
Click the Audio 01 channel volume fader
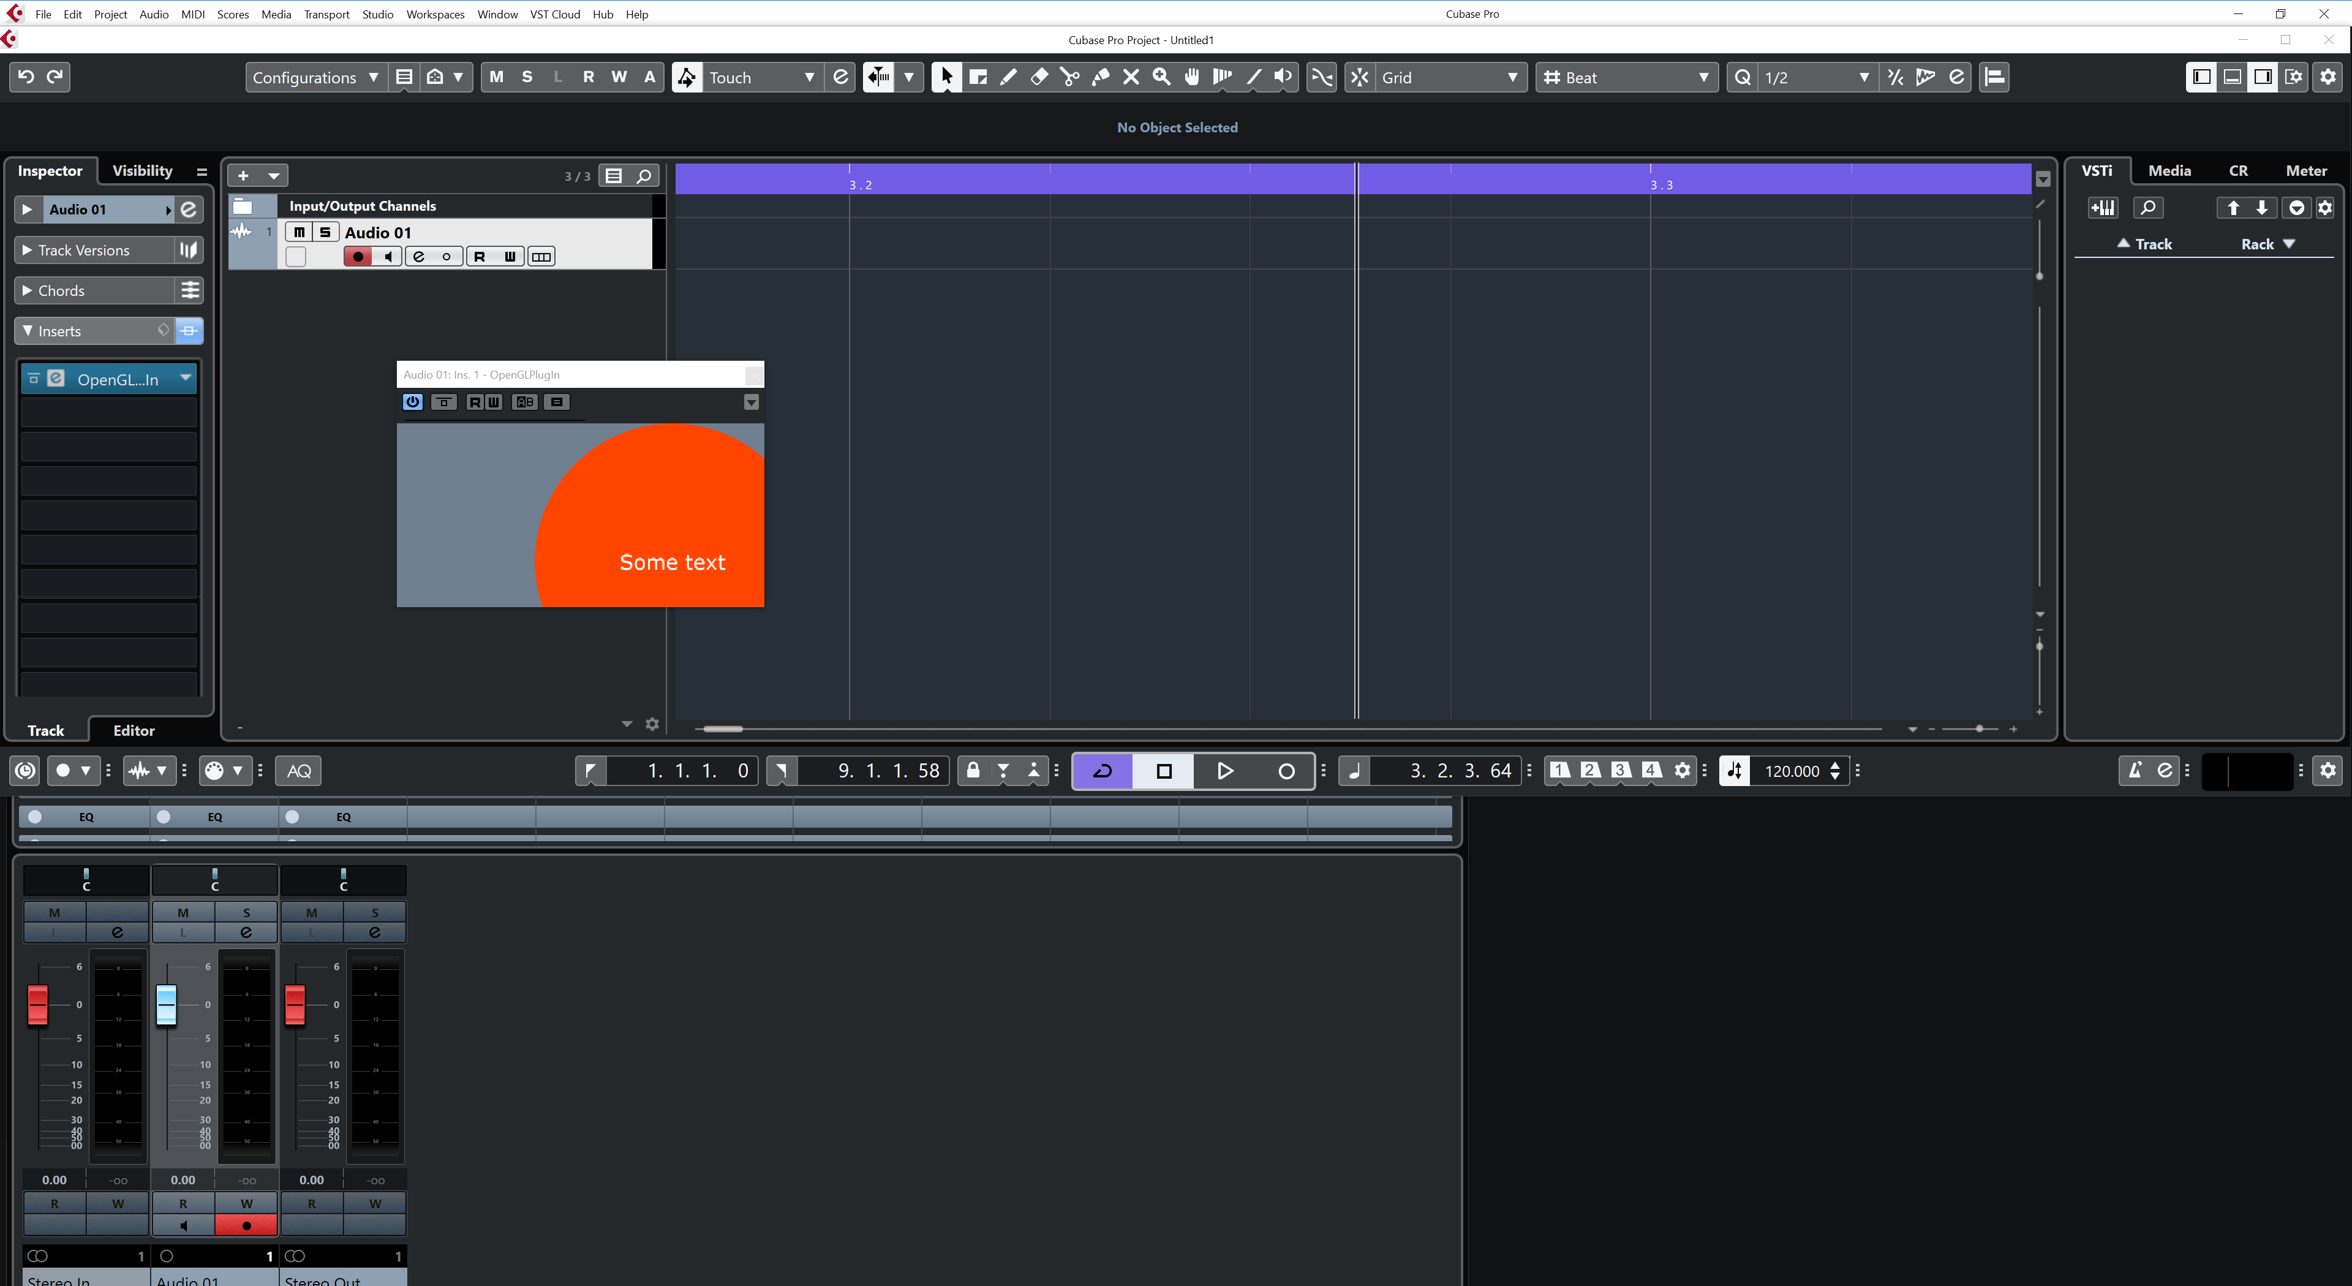[166, 1004]
